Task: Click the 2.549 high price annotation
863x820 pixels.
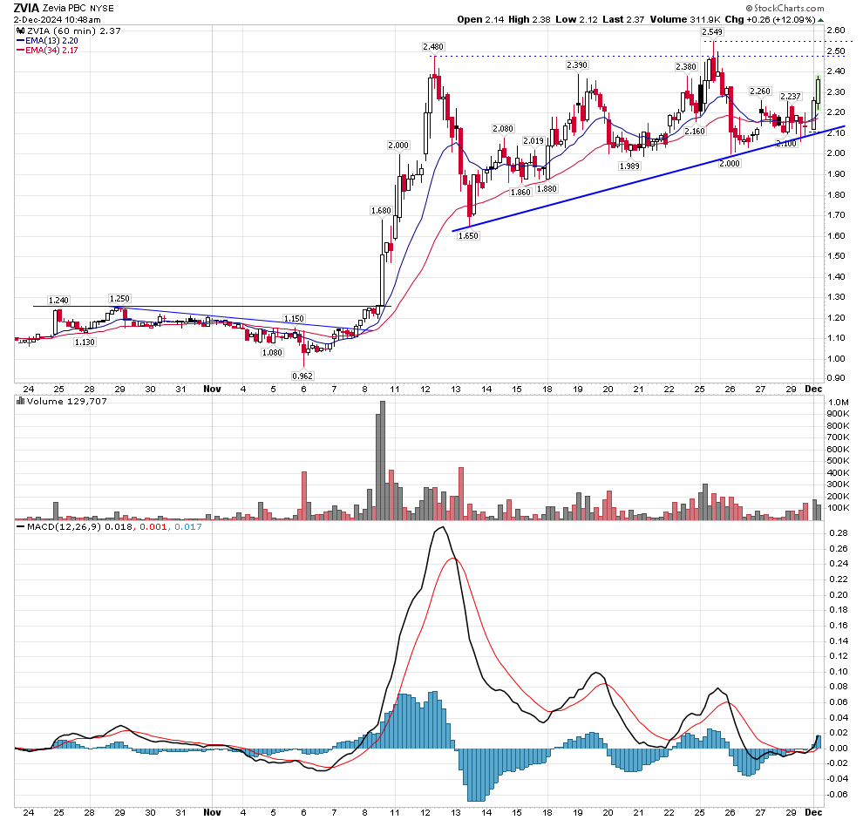Action: pyautogui.click(x=712, y=31)
